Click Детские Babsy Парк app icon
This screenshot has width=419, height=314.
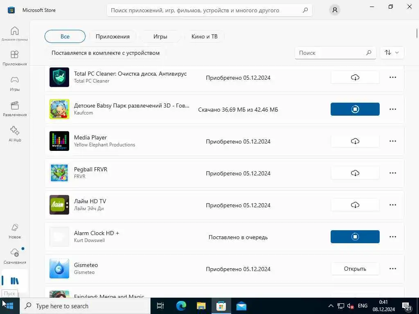59,109
